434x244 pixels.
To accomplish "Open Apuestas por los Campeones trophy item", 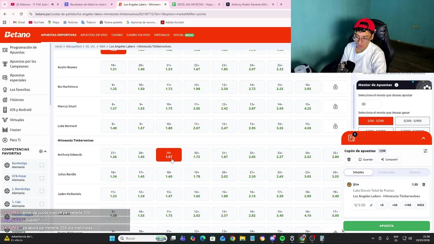I will [23, 64].
